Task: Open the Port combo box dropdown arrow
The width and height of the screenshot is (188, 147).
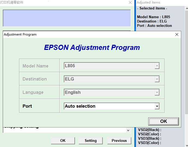Action: tap(157, 106)
